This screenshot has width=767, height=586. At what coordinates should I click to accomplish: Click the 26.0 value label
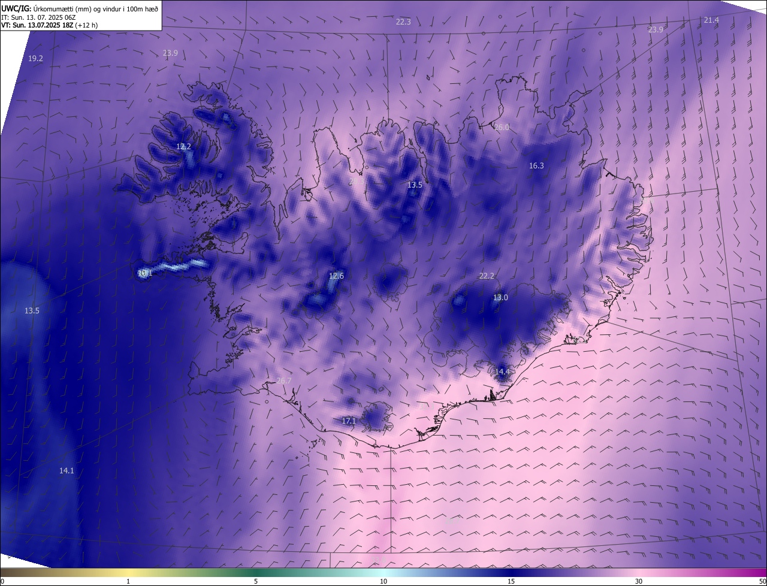tap(502, 128)
